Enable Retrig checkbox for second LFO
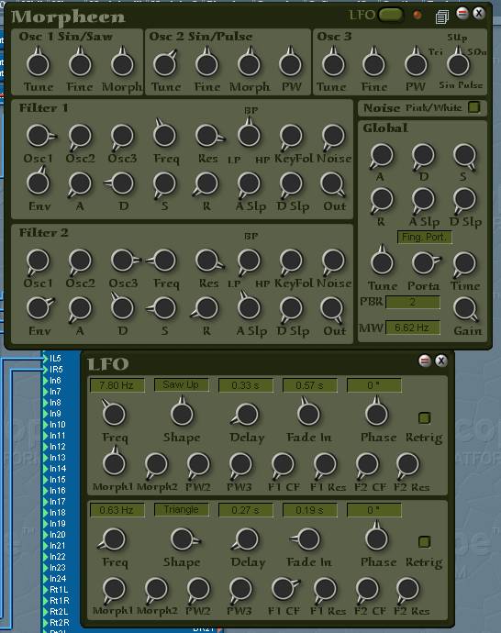Image resolution: width=501 pixels, height=633 pixels. 424,541
